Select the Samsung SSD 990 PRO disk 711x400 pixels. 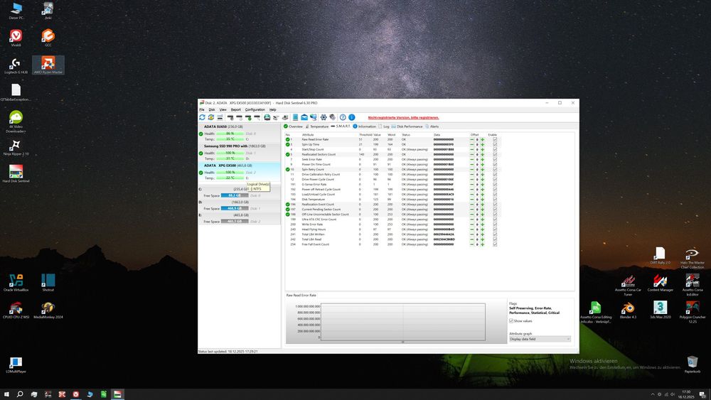[x=240, y=152]
